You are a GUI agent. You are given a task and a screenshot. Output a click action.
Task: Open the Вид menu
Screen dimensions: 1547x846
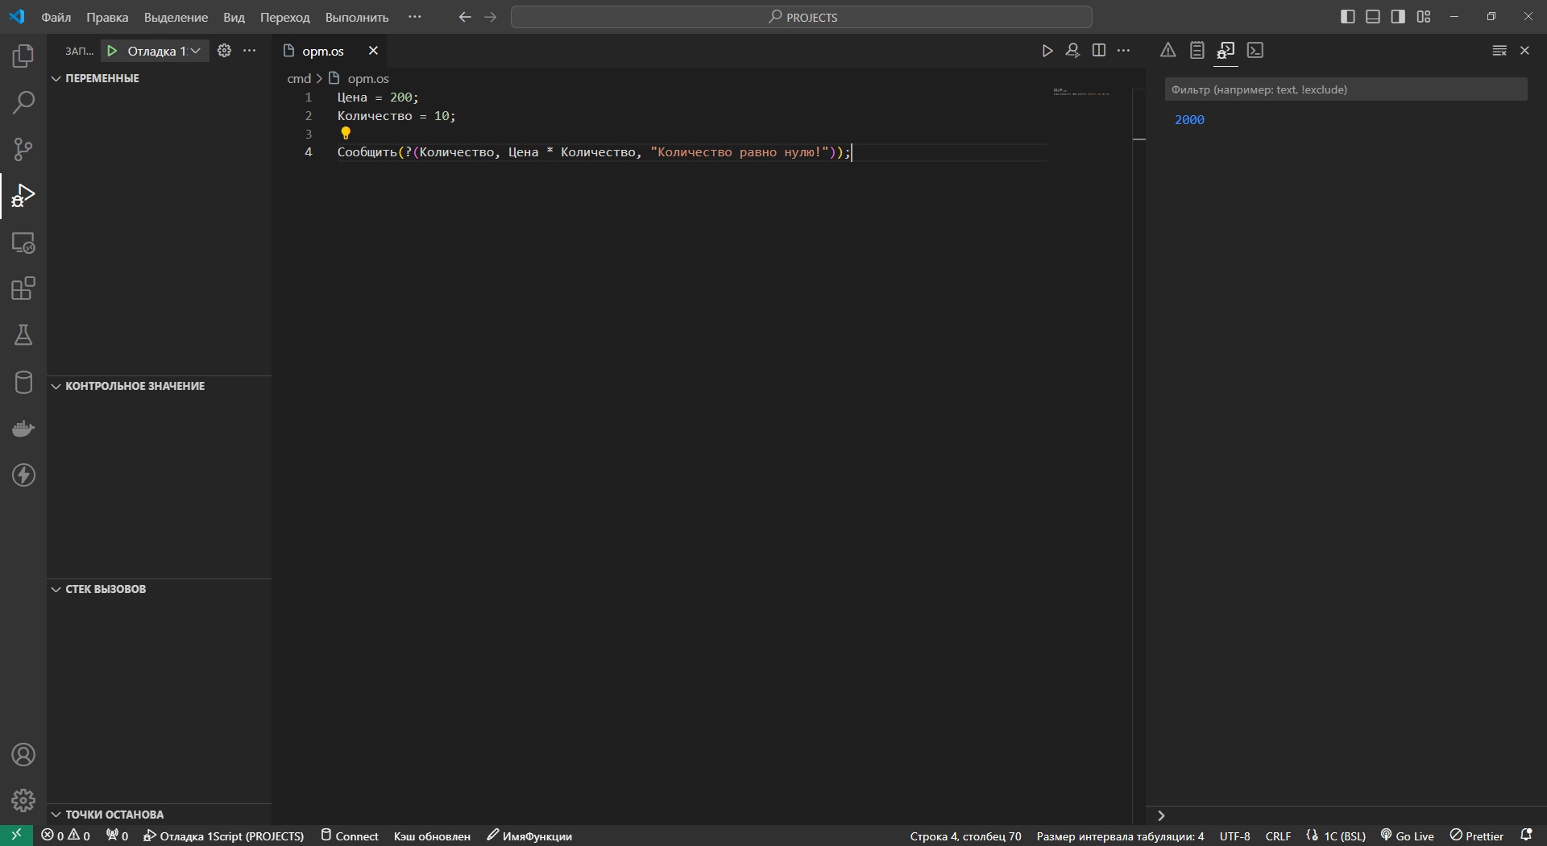234,17
